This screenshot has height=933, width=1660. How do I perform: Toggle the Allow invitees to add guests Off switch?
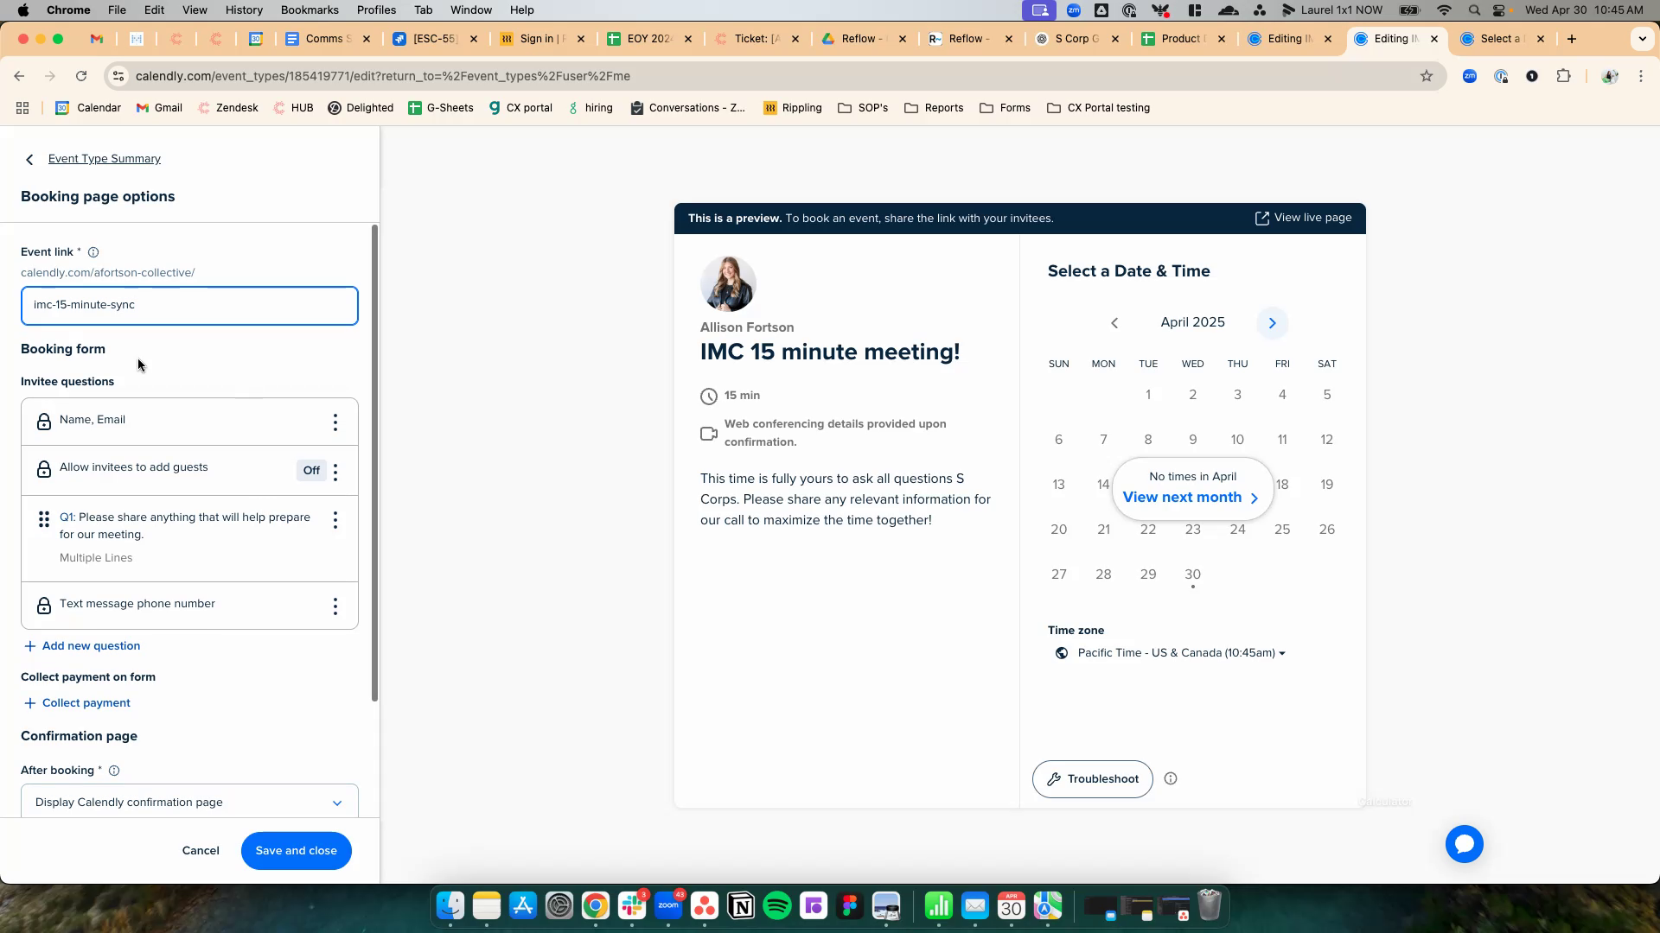311,471
